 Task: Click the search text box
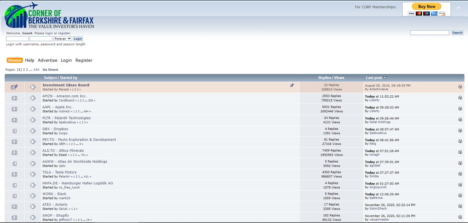pos(430,33)
